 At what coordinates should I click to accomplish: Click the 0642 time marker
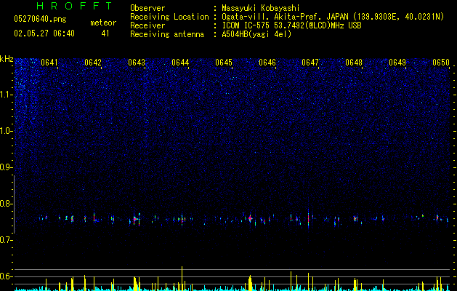[x=93, y=63]
